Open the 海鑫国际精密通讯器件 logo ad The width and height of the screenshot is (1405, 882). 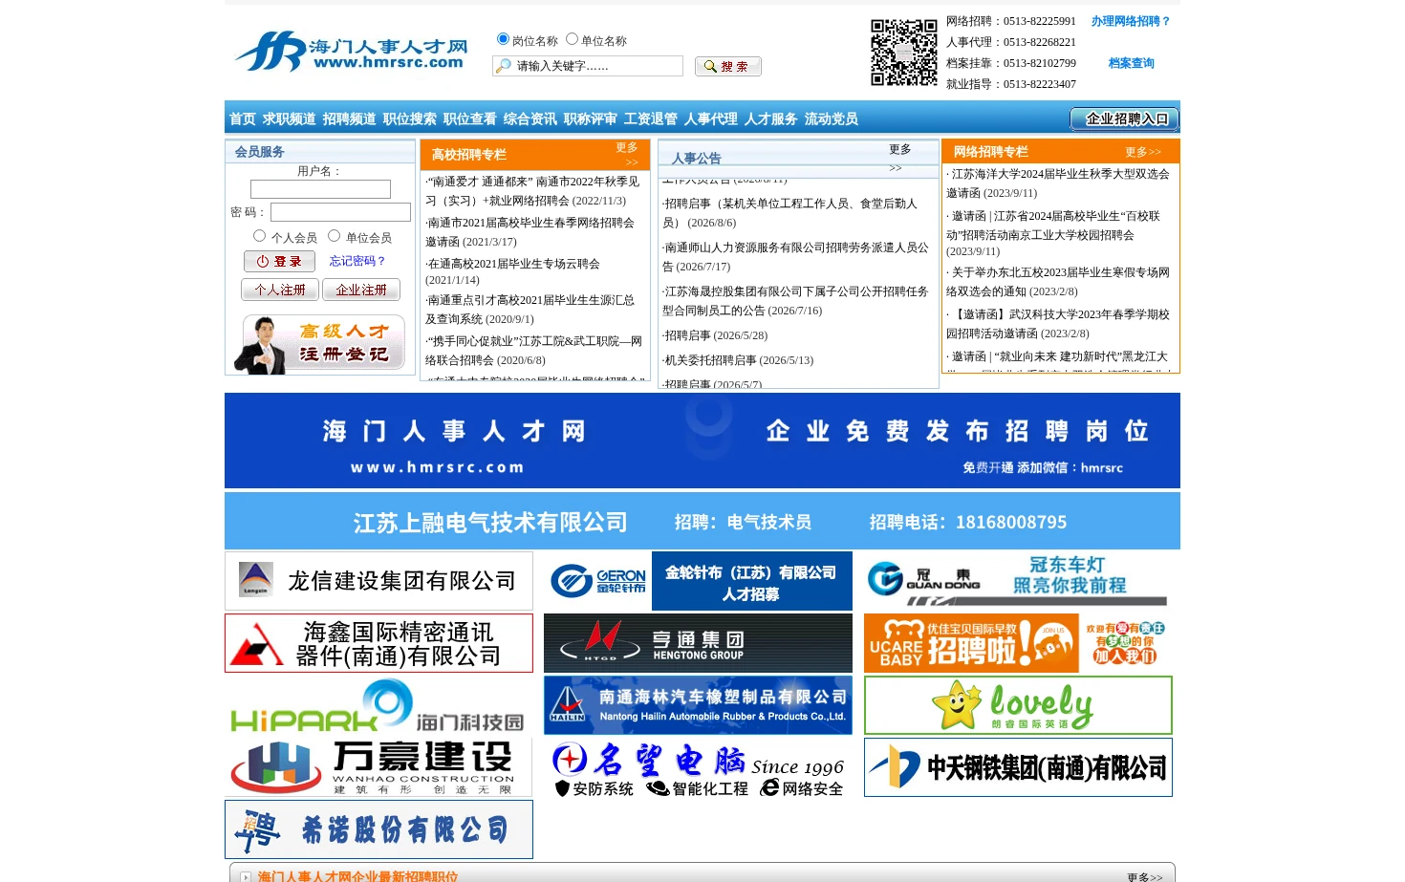tap(378, 643)
